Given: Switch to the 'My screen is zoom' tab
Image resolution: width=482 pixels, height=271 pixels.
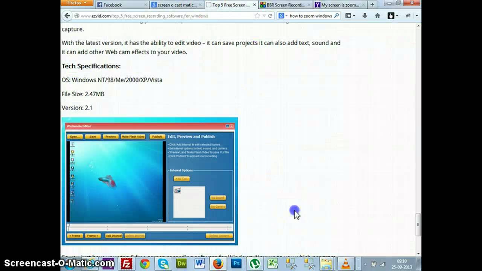Looking at the screenshot, I should (340, 5).
